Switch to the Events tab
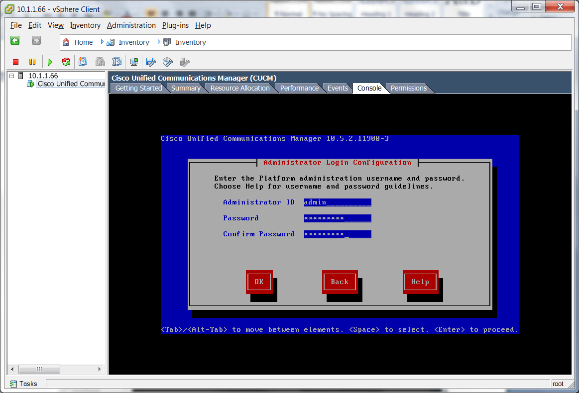Screen dimensions: 579x393 [x=338, y=88]
